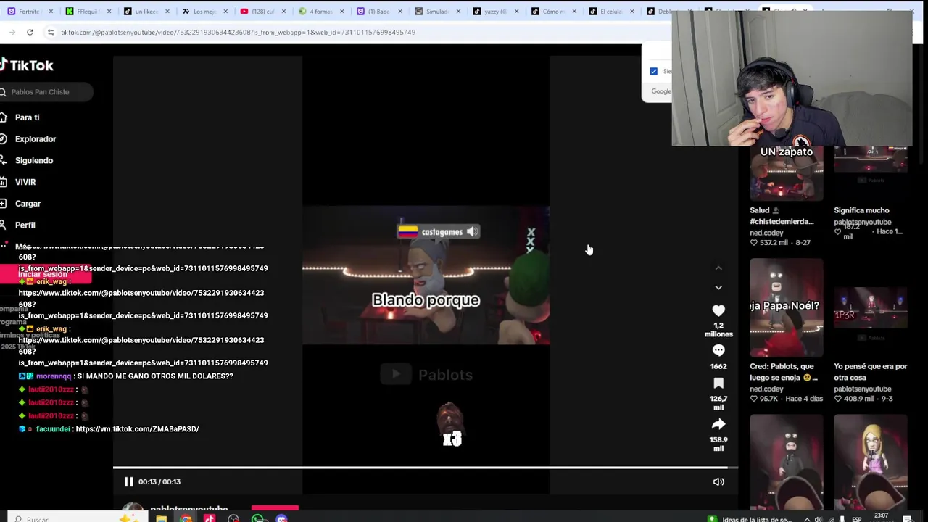Expand the system tray hidden icons chevron
This screenshot has width=928, height=522.
807,519
